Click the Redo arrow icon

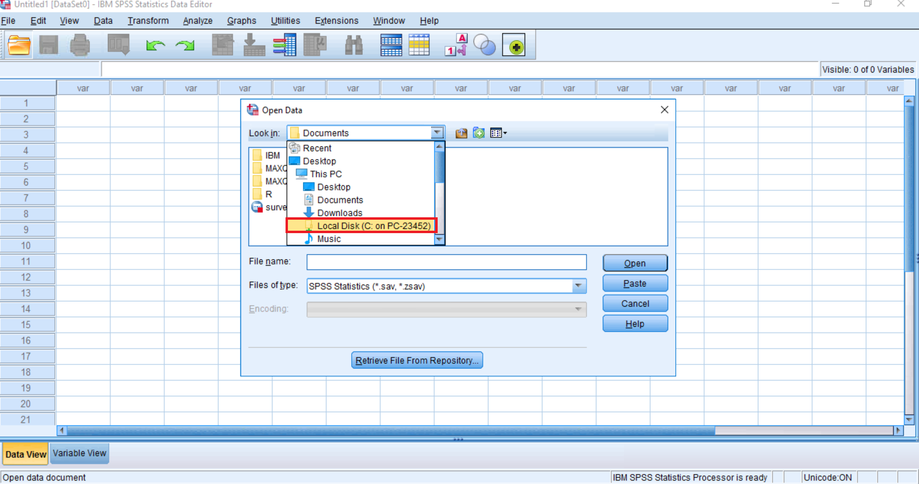[185, 46]
